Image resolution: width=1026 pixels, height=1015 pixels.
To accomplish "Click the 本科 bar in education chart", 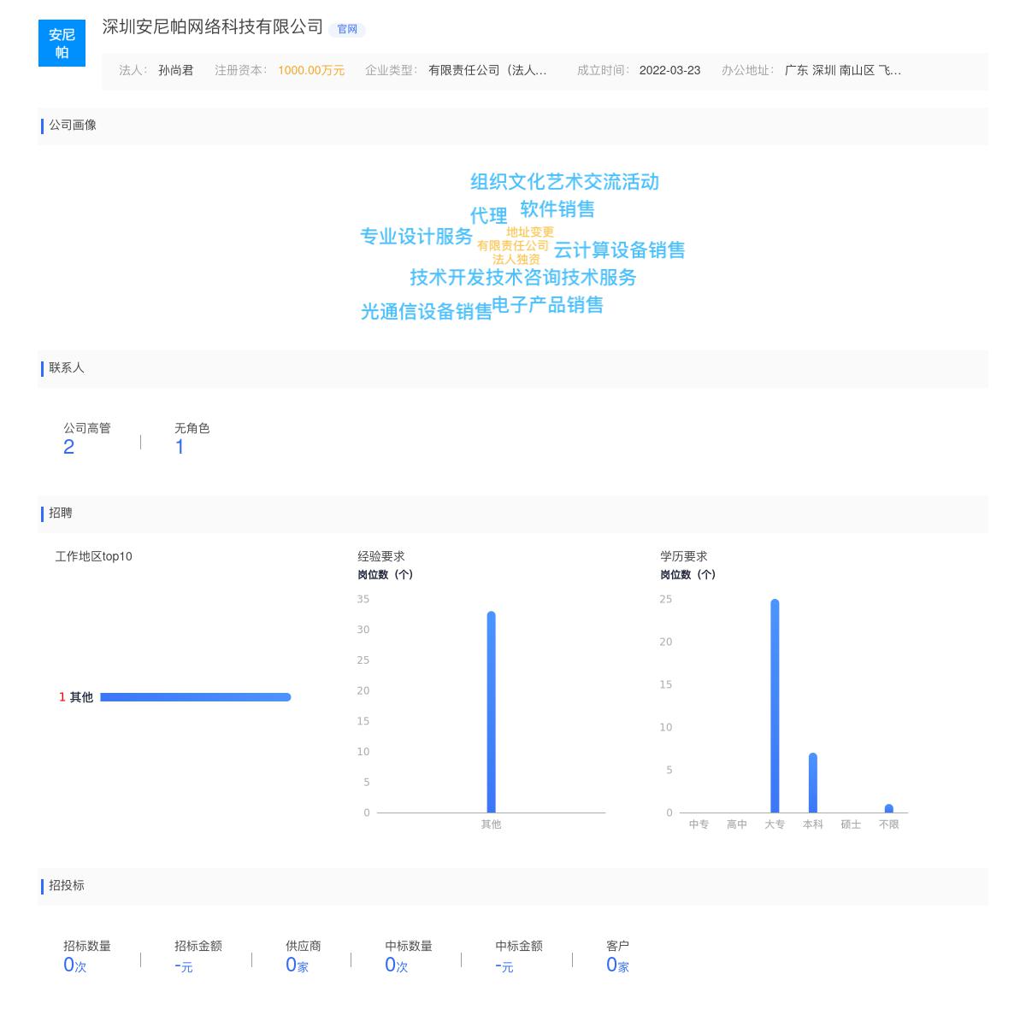I will pos(813,783).
